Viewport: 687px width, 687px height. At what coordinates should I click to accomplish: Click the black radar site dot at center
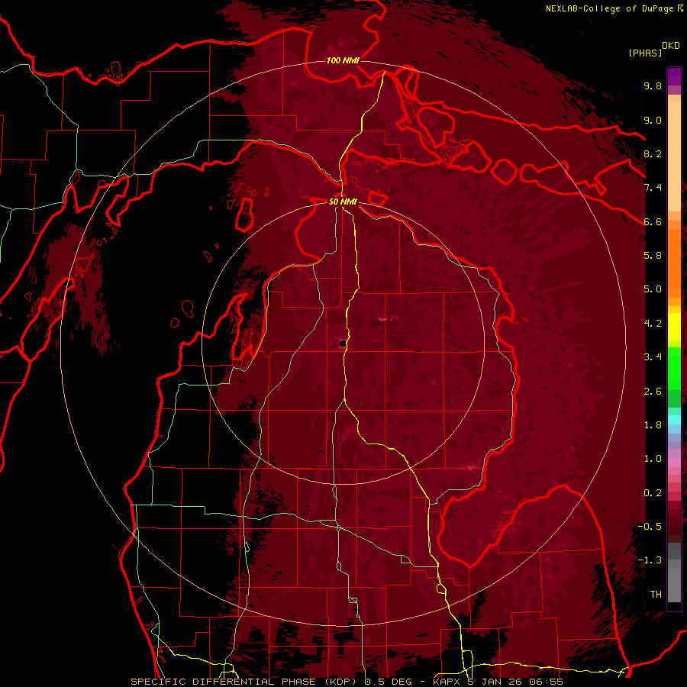tap(343, 344)
